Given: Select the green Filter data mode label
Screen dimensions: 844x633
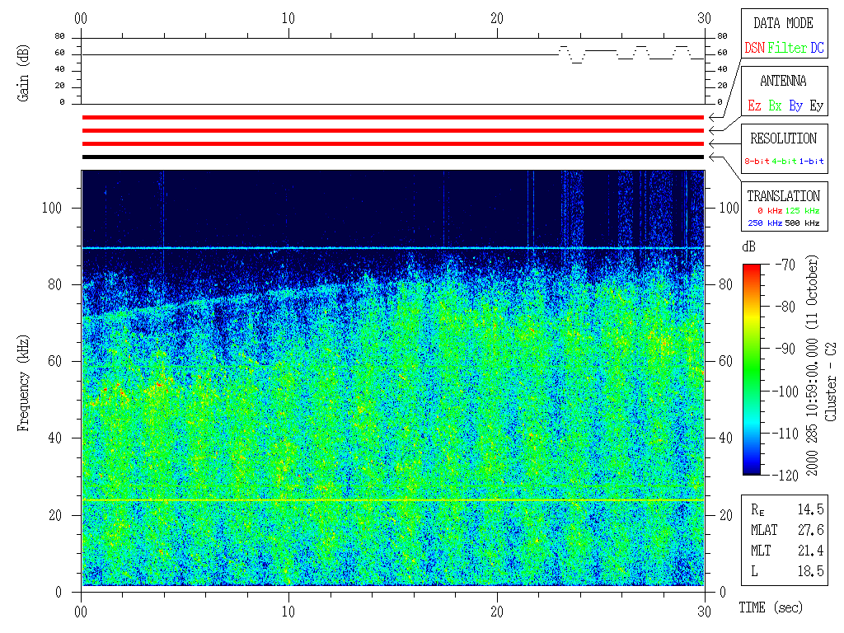Looking at the screenshot, I should (787, 49).
